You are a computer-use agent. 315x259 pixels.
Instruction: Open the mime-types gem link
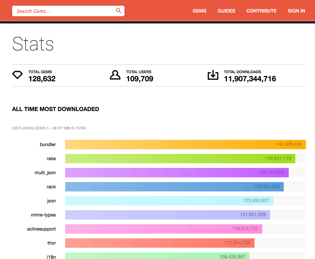43,215
